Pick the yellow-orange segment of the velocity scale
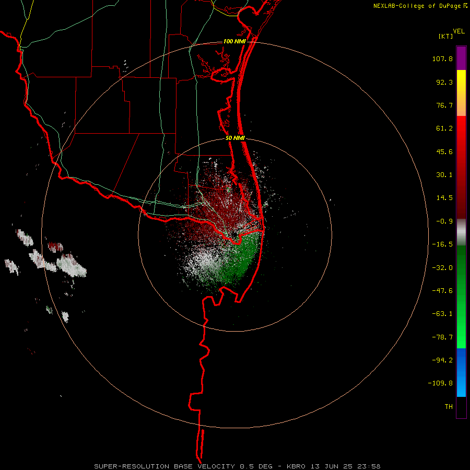 (461, 93)
